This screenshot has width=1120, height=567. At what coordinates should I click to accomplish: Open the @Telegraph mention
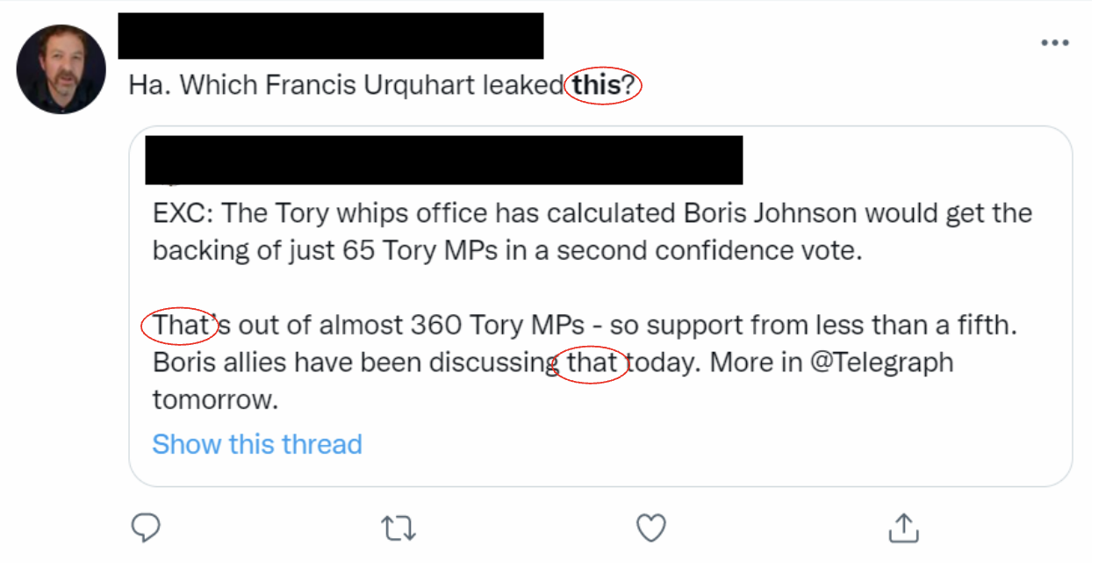click(882, 362)
